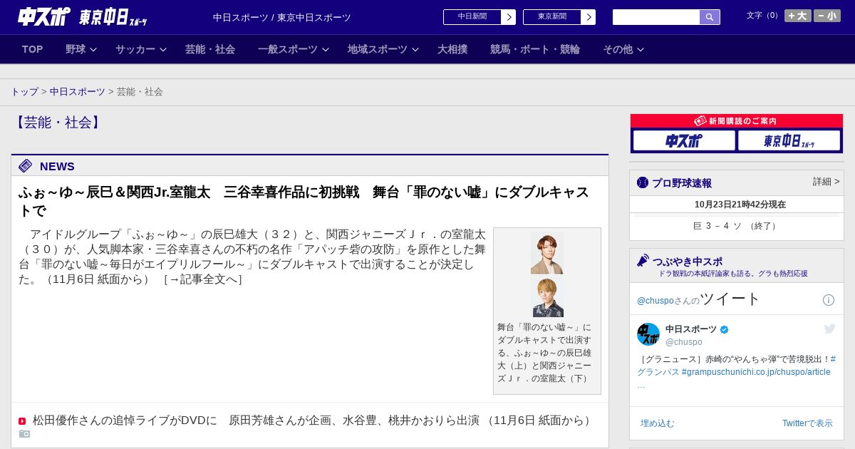Viewport: 855px width, 449px height.
Task: Open the lower actor photo thumbnail
Action: [x=547, y=297]
